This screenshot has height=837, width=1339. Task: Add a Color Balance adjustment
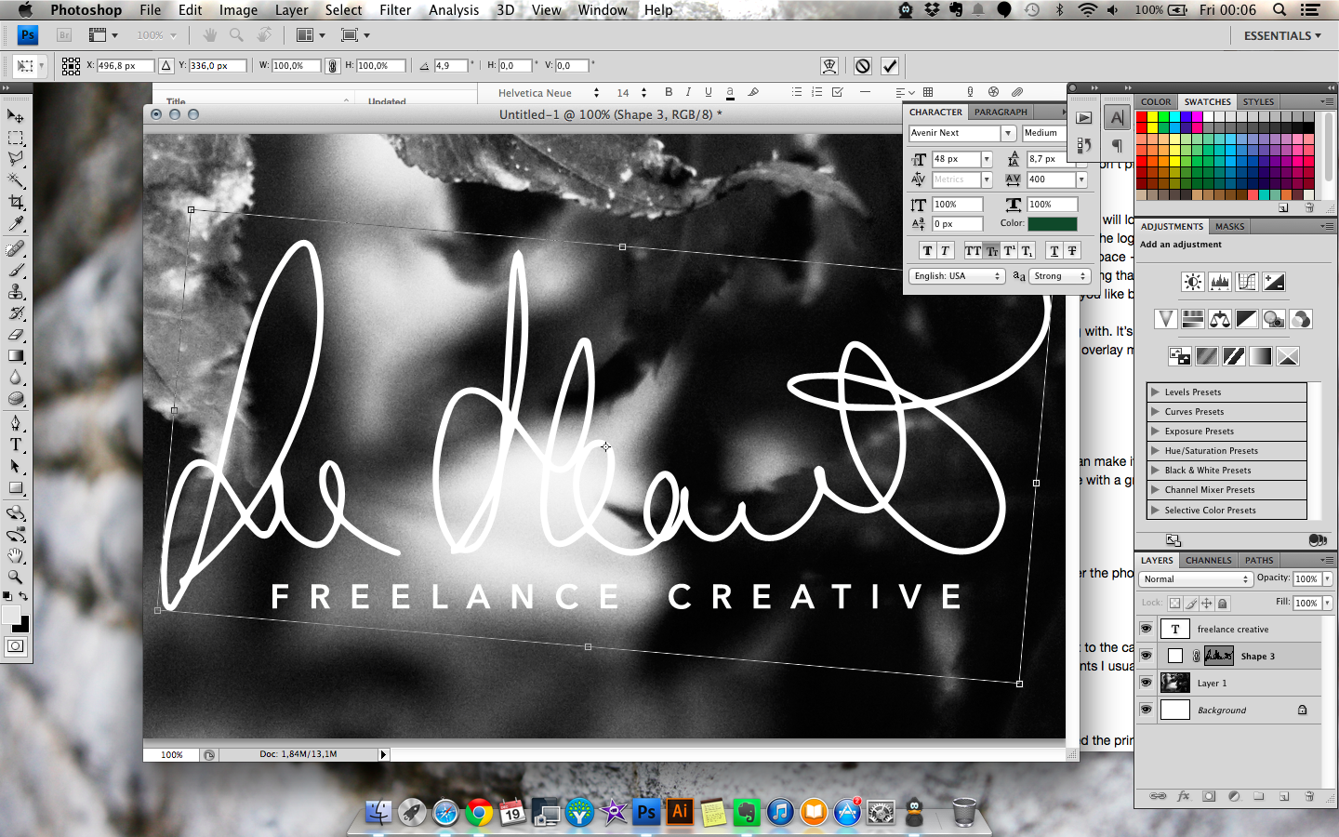[1220, 319]
